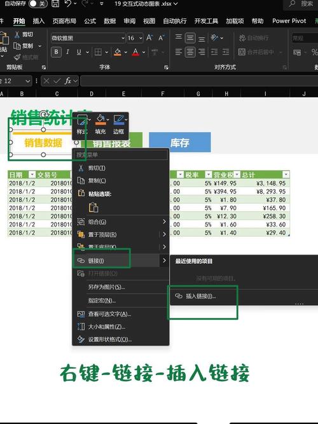The width and height of the screenshot is (318, 424).
Task: Click the 复制 button in the ribbon
Action: [x=24, y=46]
